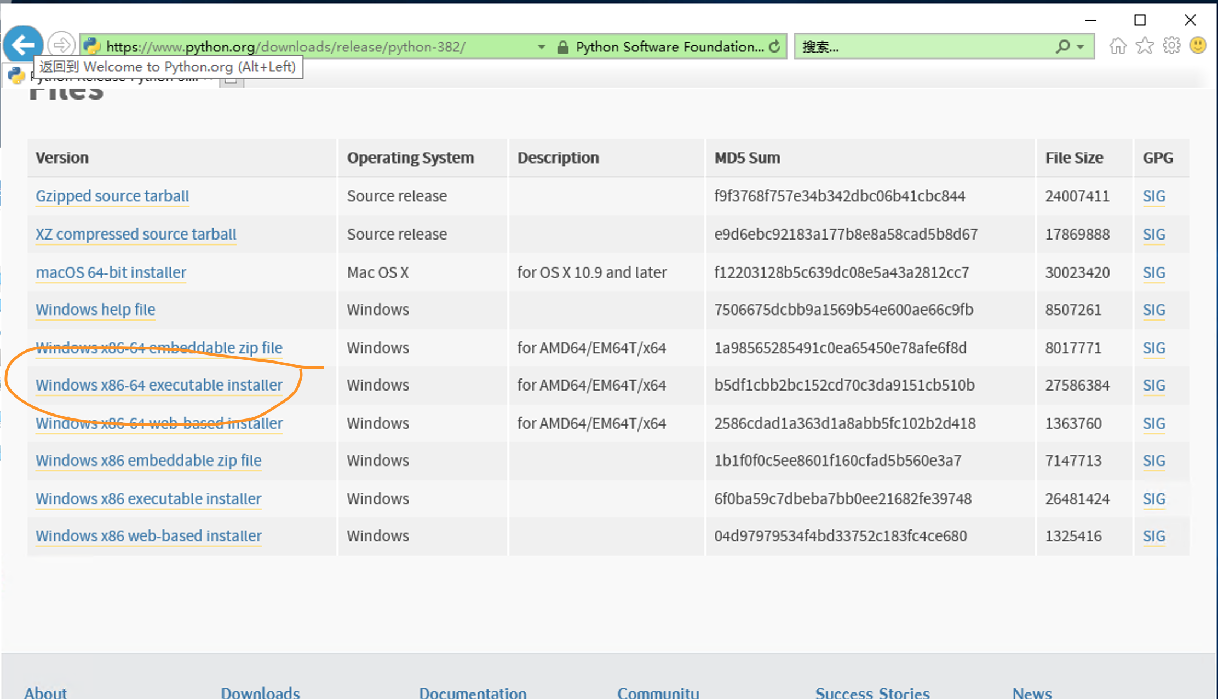Expand the search provider dropdown arrow

(x=1081, y=47)
